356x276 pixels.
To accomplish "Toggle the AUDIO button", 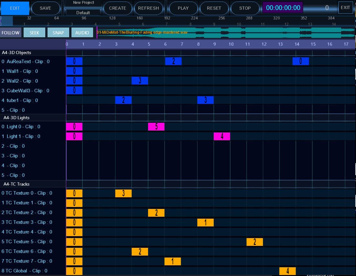I will pyautogui.click(x=82, y=33).
